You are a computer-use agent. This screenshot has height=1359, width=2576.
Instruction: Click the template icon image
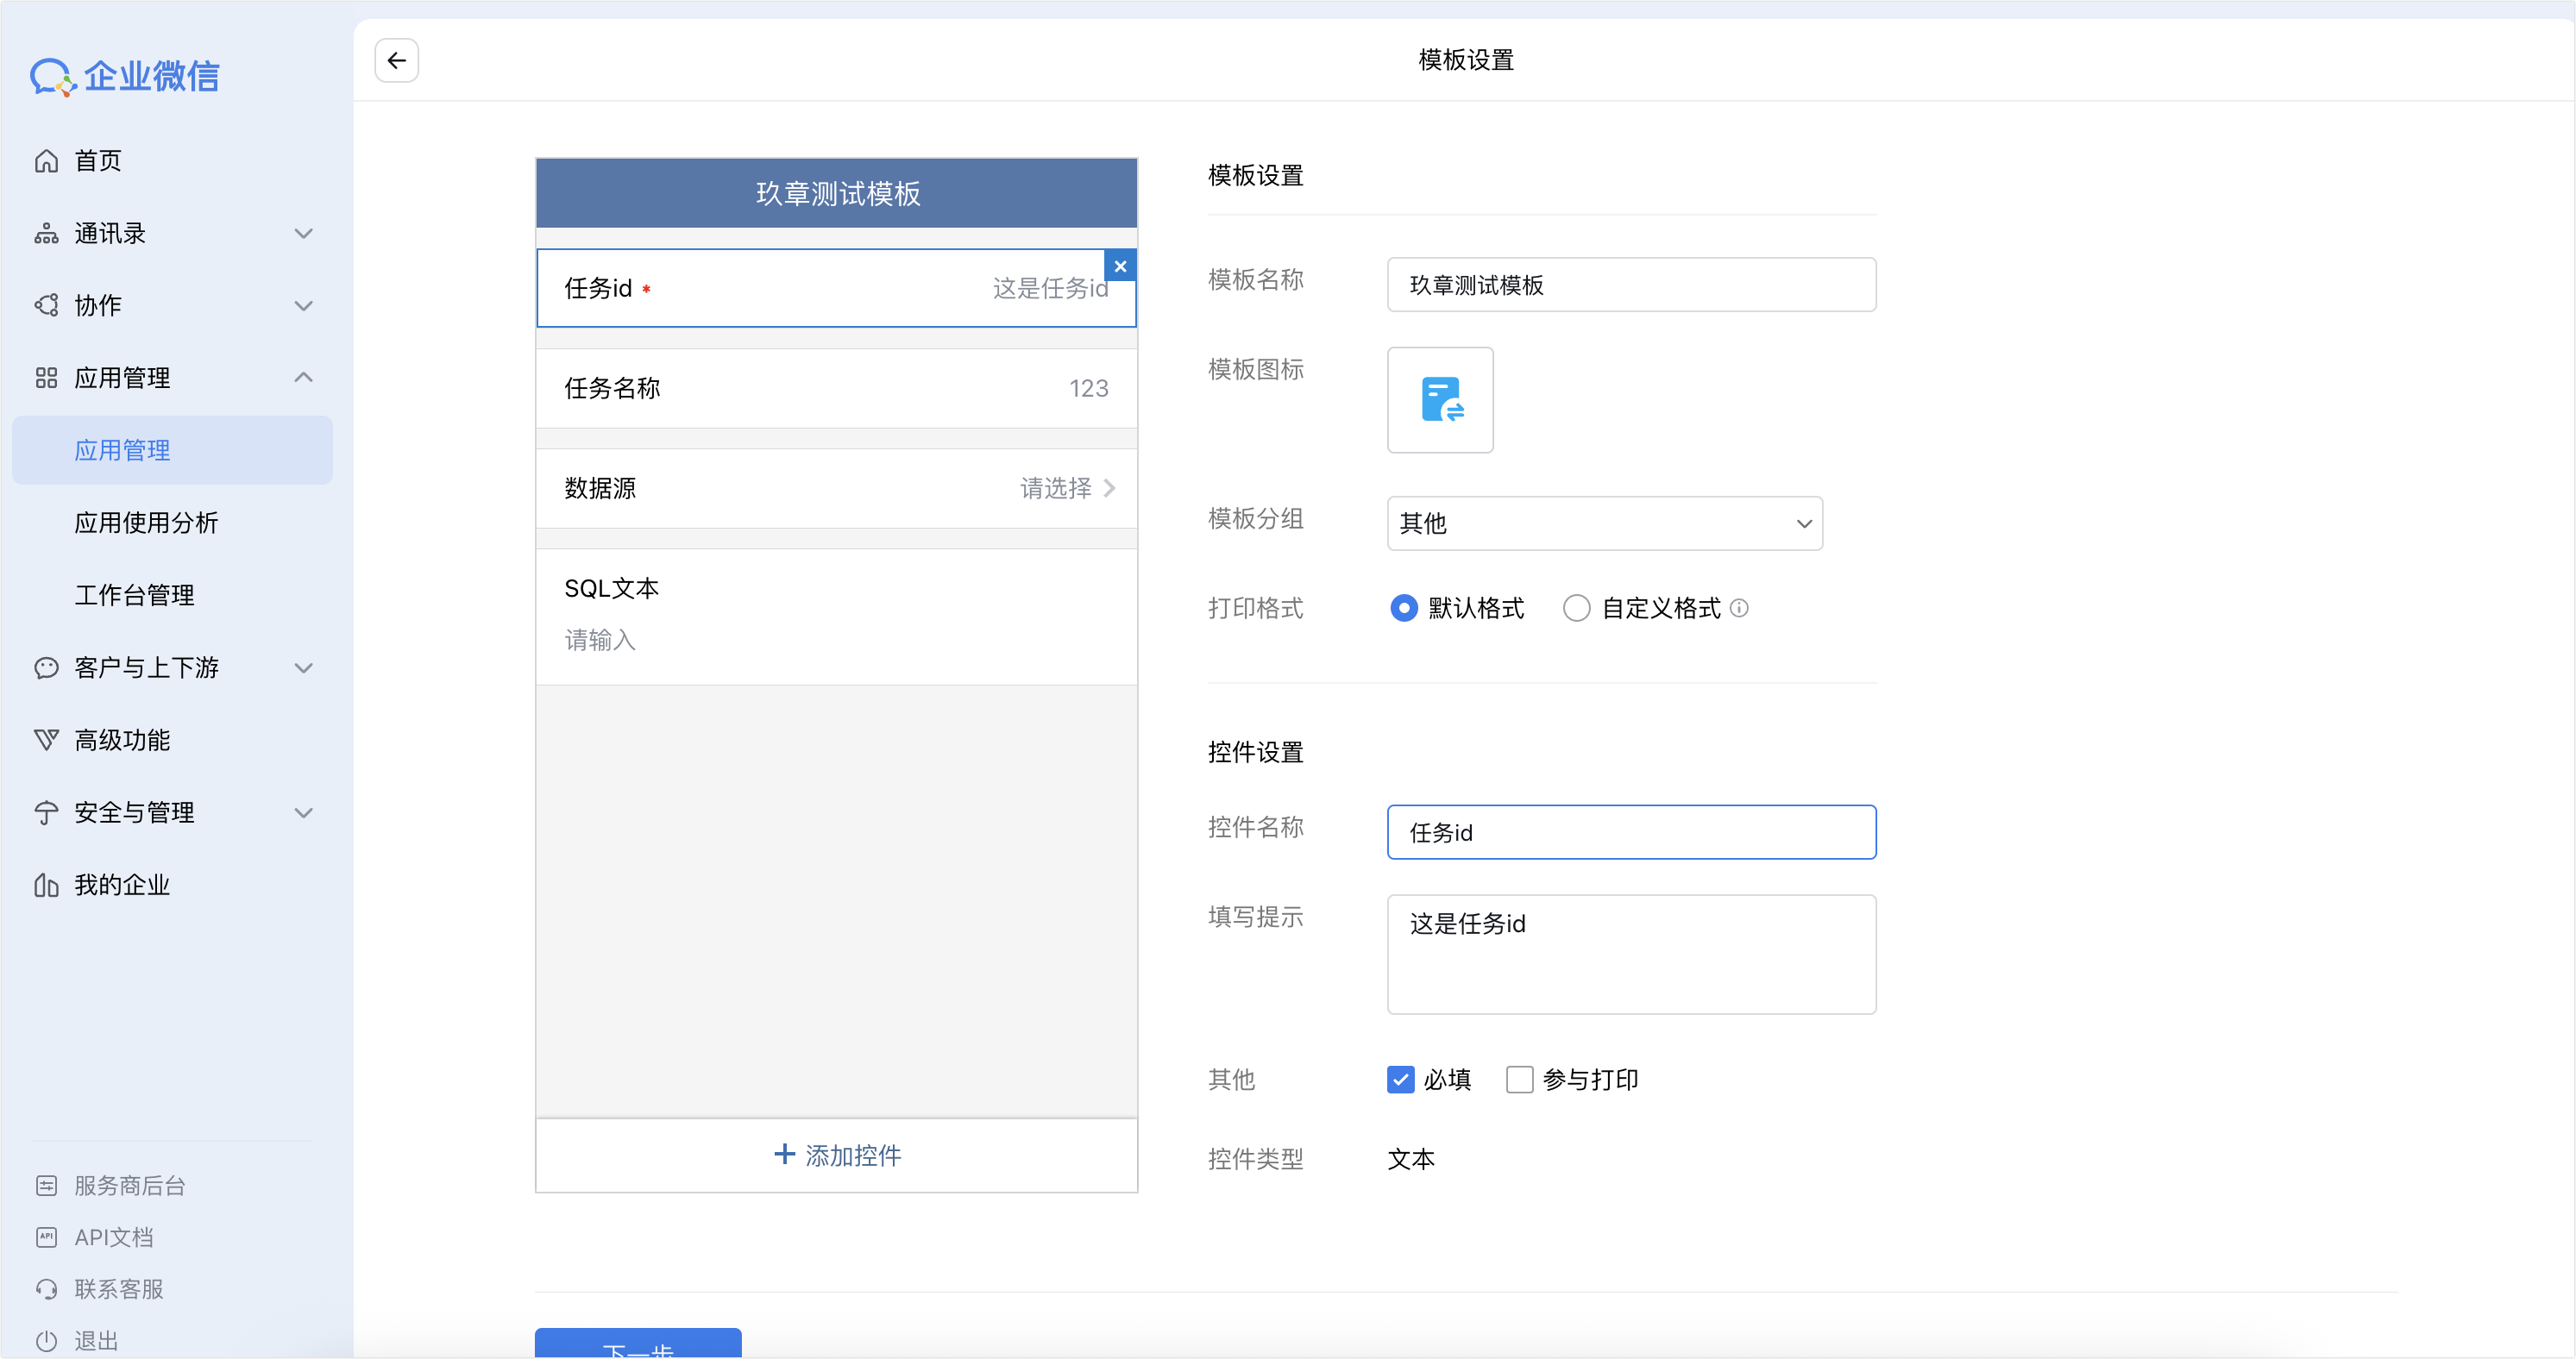[x=1440, y=400]
